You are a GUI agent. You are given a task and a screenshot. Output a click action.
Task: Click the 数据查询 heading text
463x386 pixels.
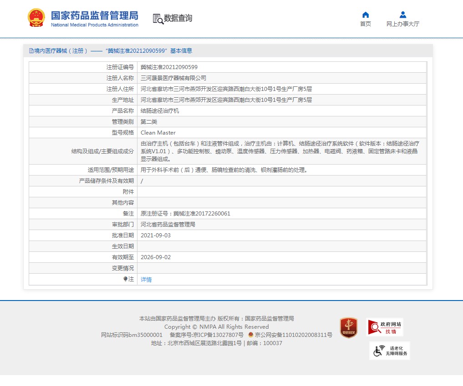178,18
